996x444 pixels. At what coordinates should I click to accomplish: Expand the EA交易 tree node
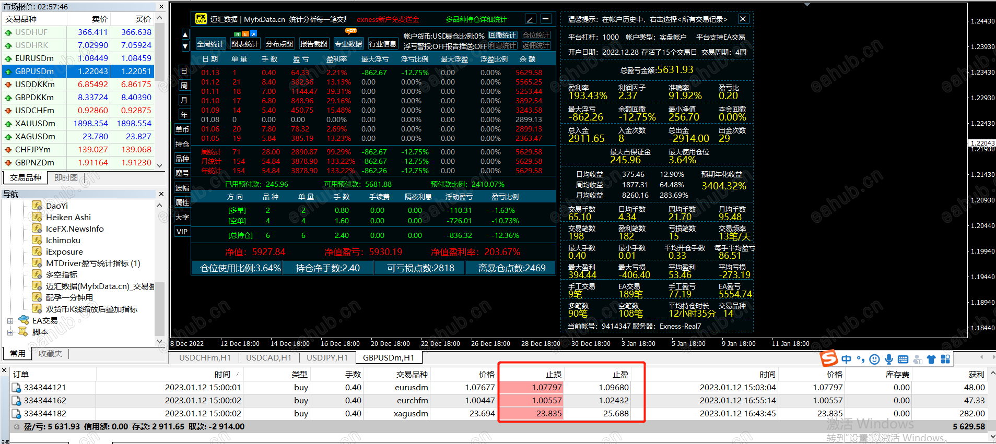click(x=10, y=321)
